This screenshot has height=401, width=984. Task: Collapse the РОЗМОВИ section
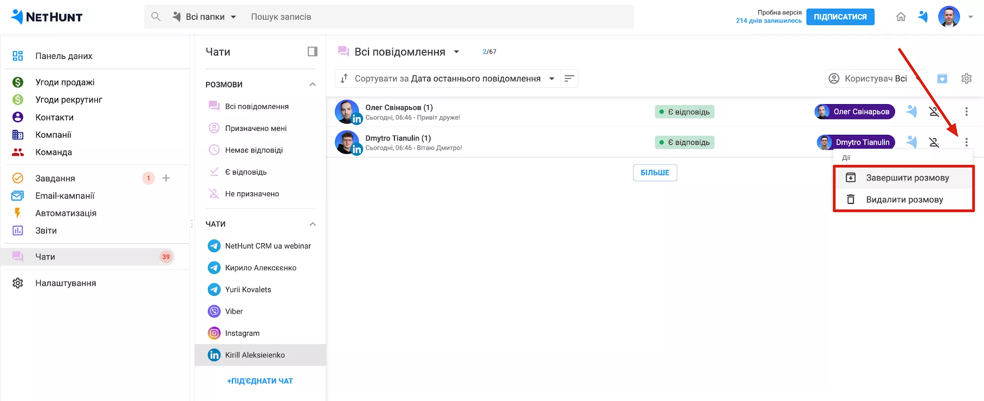click(x=313, y=84)
